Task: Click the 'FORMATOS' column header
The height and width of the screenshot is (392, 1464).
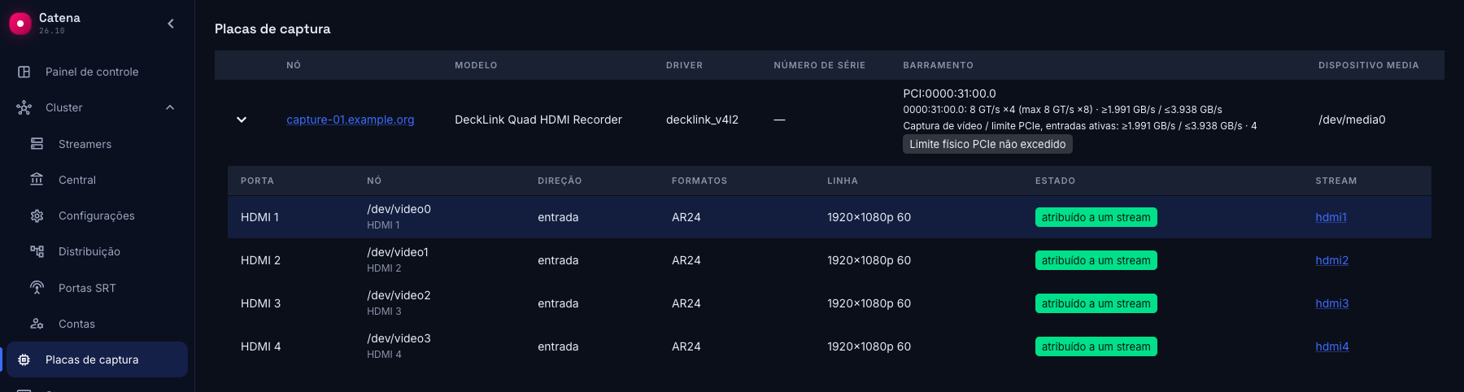Action: 699,181
